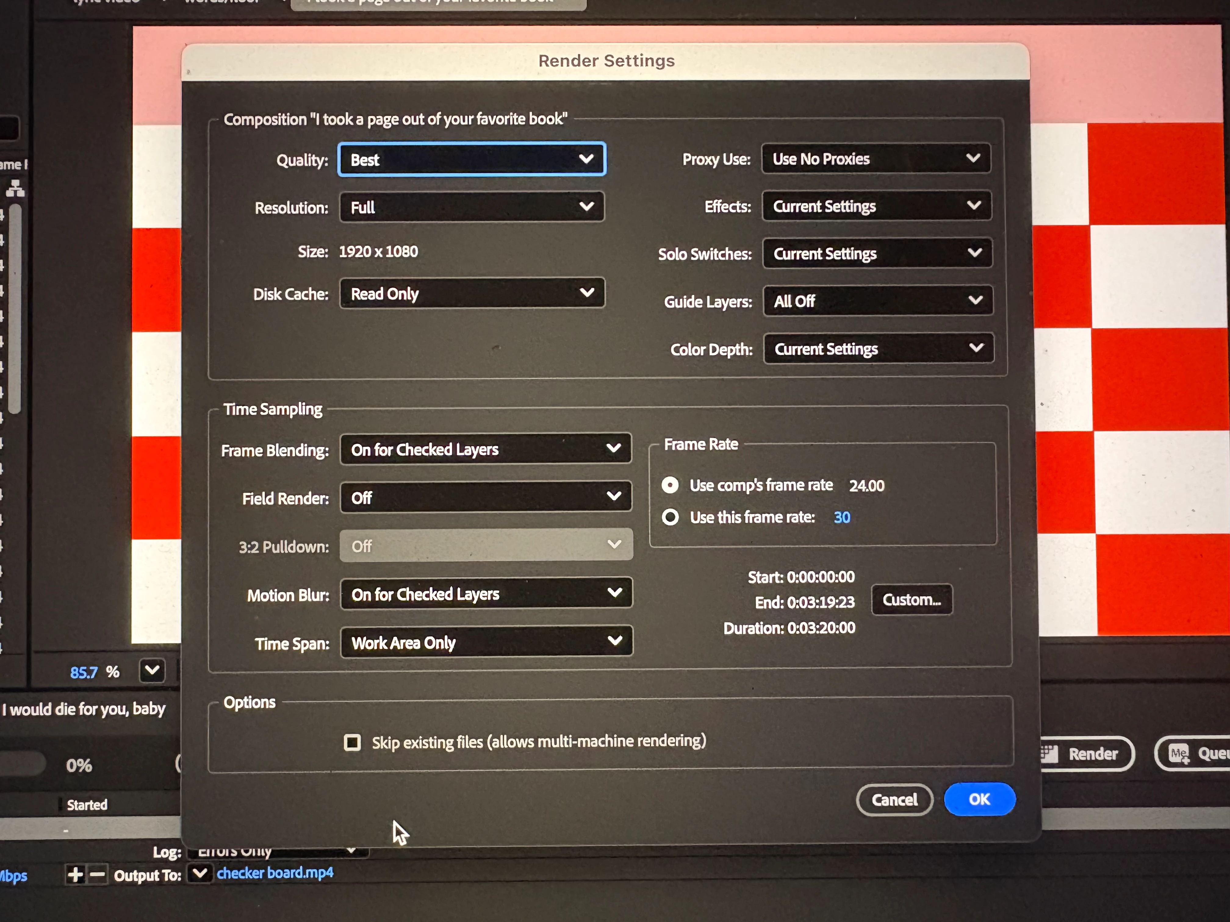
Task: Select Use this frame rate radio button
Action: pos(670,517)
